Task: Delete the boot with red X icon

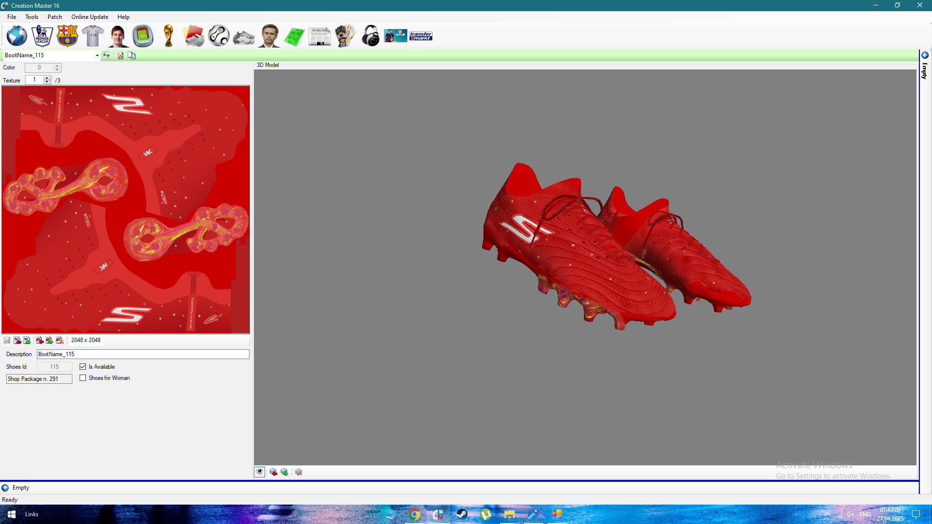Action: pos(120,55)
